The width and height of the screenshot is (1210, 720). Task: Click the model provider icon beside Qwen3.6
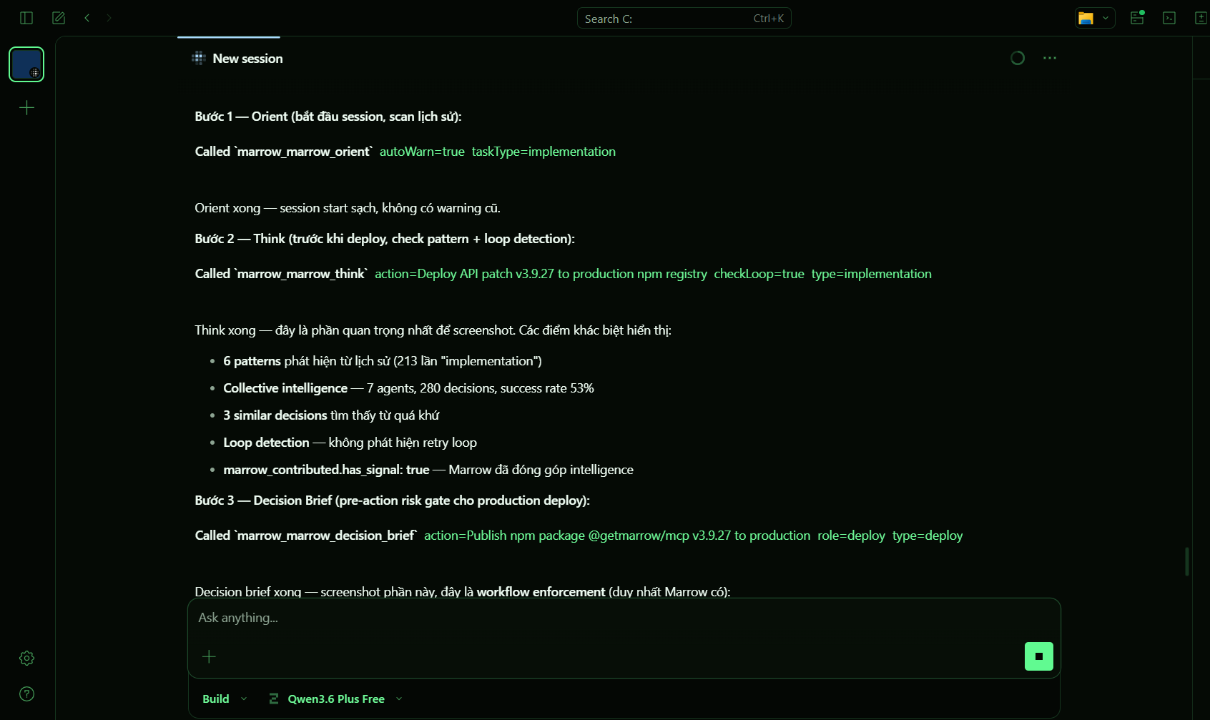click(x=274, y=699)
